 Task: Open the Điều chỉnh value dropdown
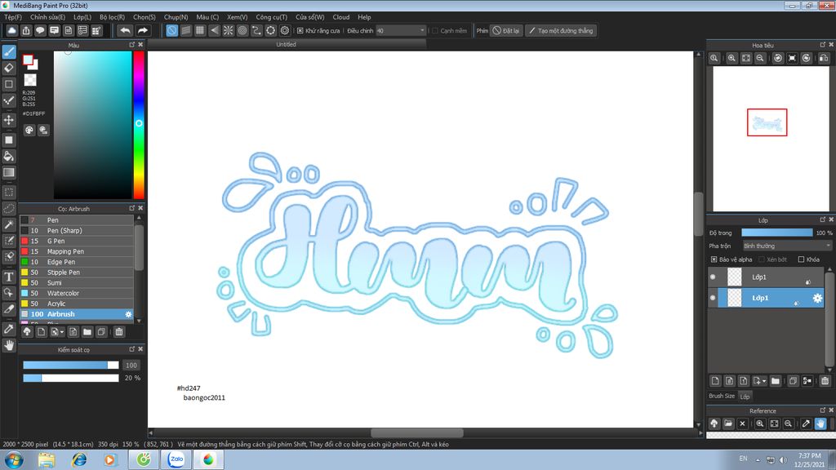[x=401, y=30]
